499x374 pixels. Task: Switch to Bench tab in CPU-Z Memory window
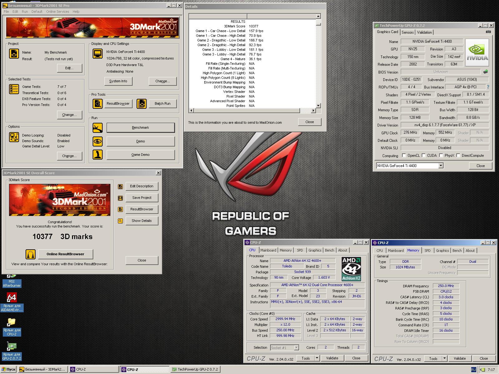[457, 251]
